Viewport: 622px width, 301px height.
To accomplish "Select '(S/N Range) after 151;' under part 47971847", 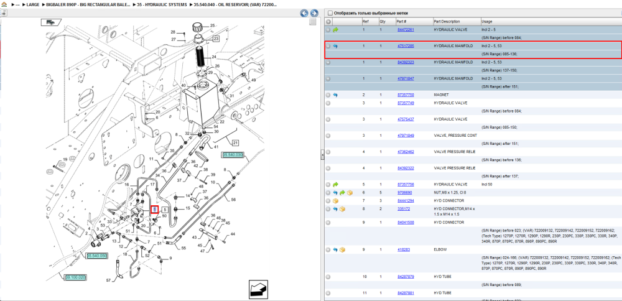I will click(x=499, y=86).
